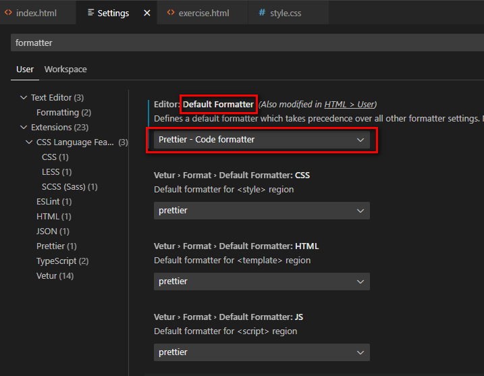
Task: Follow the 'HTML > User' modified link
Action: [x=349, y=105]
